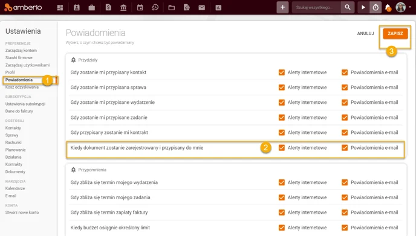Open E-mail tools settings

click(11, 196)
